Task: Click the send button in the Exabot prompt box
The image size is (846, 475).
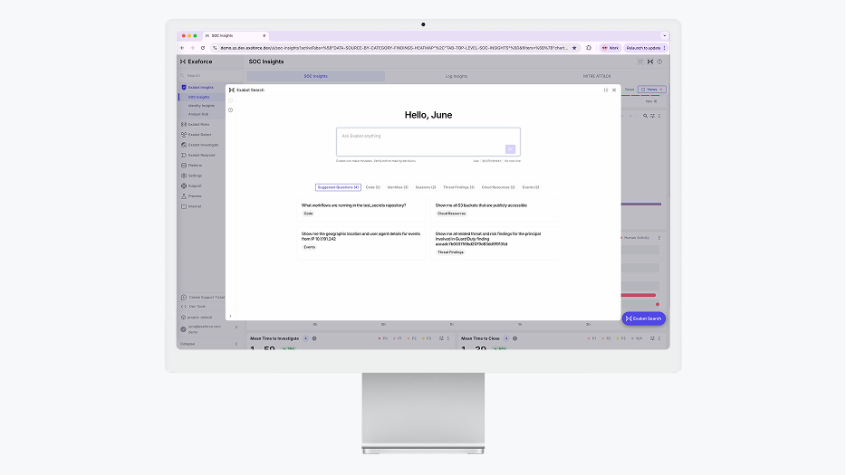Action: click(510, 149)
